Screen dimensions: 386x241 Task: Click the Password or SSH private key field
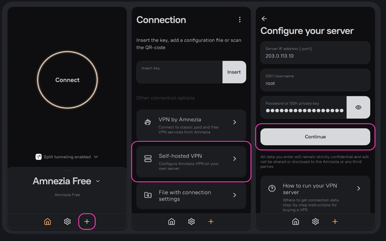point(303,107)
